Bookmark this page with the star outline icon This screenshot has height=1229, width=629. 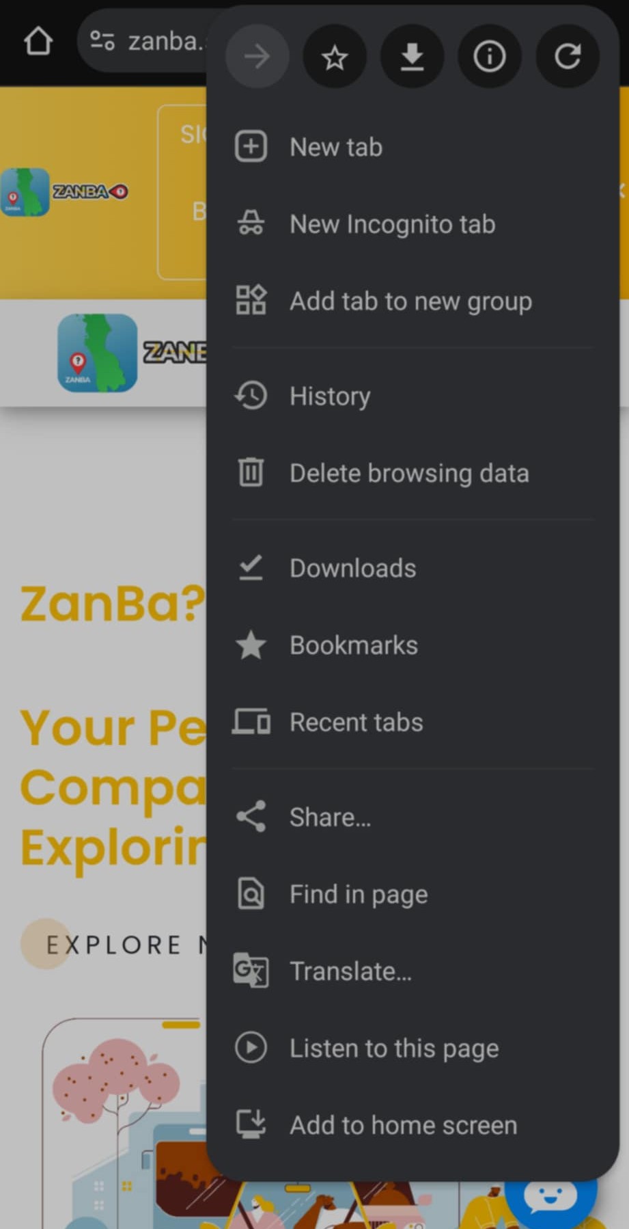[x=335, y=57]
